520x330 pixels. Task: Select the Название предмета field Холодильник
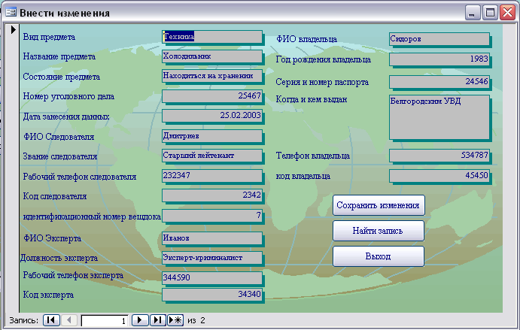pos(212,56)
